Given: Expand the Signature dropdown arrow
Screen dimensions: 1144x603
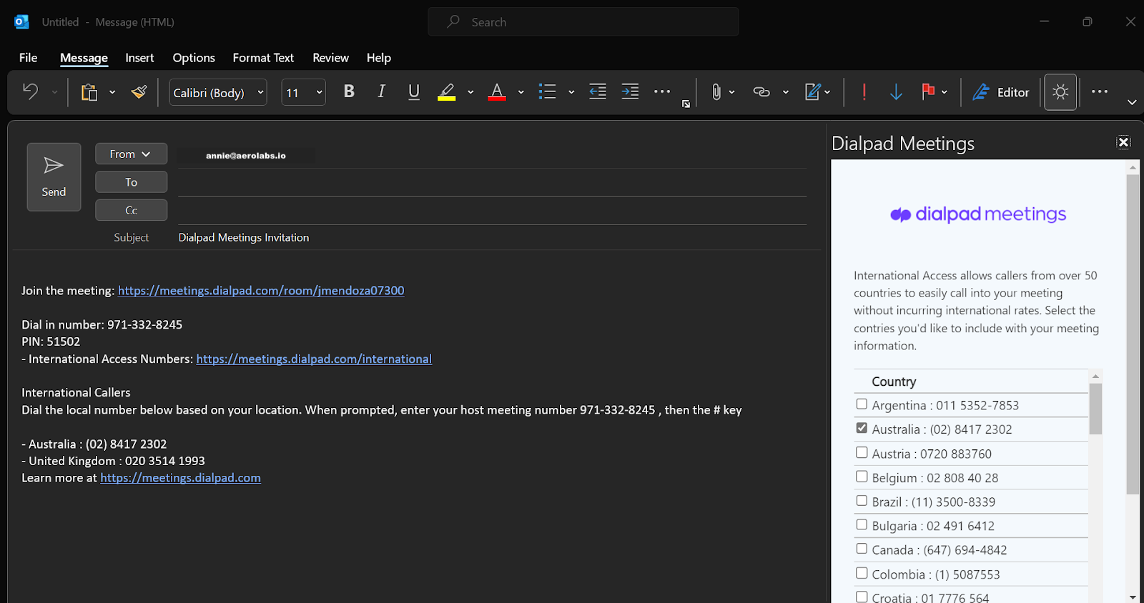Looking at the screenshot, I should click(827, 92).
